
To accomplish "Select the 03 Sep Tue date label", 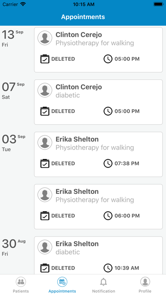I will click(x=14, y=143).
